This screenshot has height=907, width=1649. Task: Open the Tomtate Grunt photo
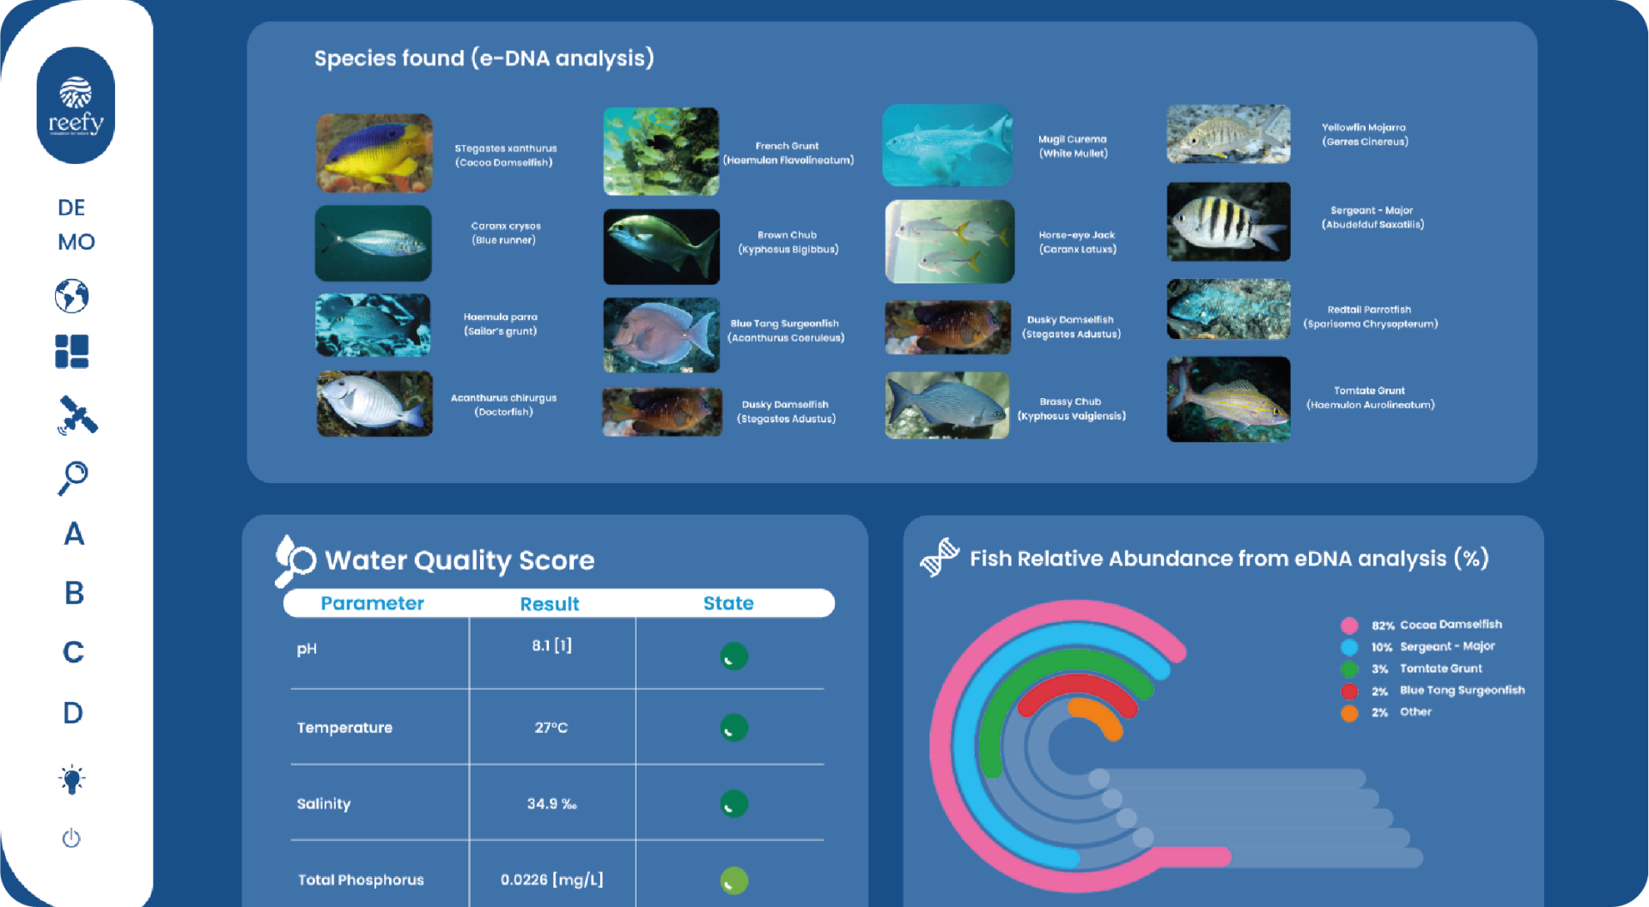pos(1228,399)
